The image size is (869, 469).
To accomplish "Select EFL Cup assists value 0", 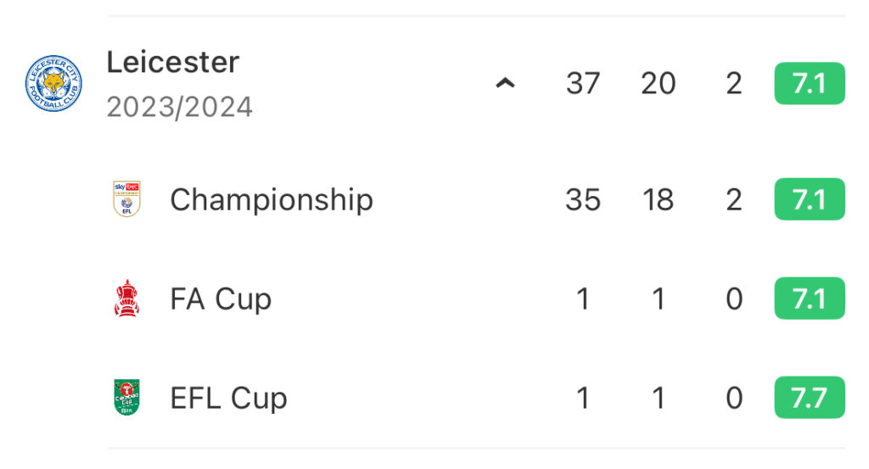I will pos(734,398).
